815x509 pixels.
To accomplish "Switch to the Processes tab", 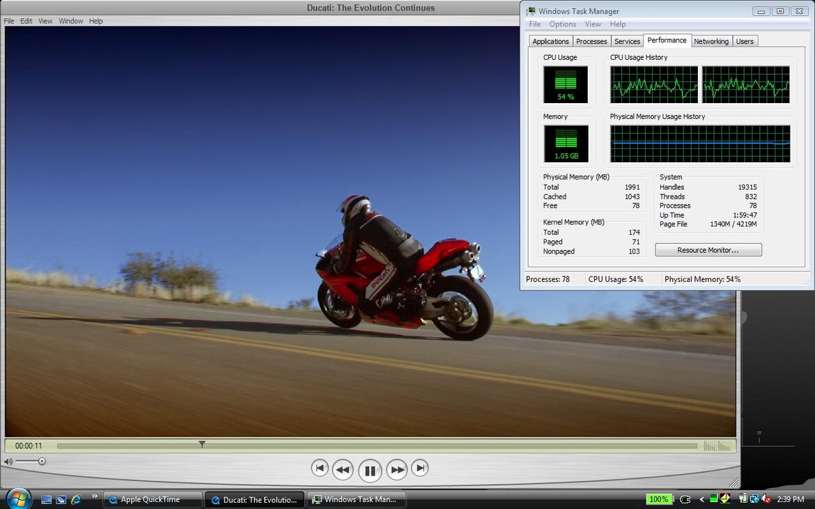I will (591, 42).
